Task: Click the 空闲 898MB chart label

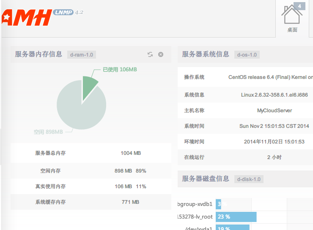Action: click(48, 132)
